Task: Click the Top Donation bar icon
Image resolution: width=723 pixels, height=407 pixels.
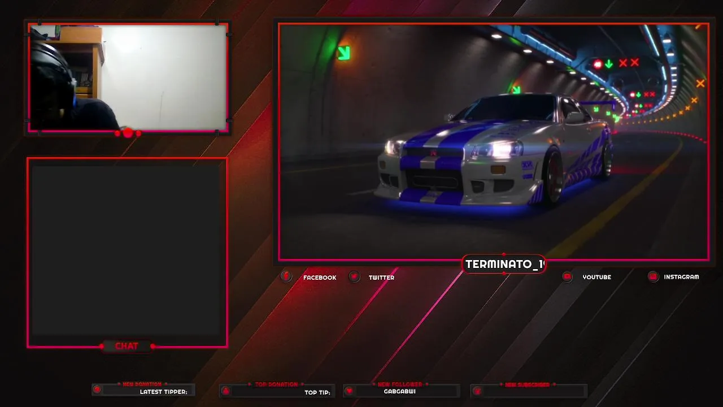Action: 225,390
